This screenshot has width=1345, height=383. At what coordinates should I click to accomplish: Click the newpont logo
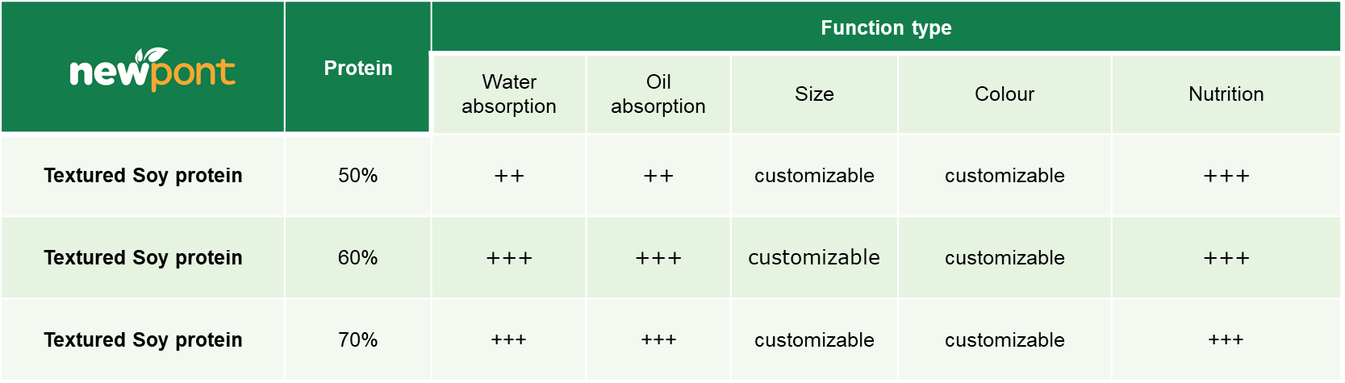tap(152, 69)
